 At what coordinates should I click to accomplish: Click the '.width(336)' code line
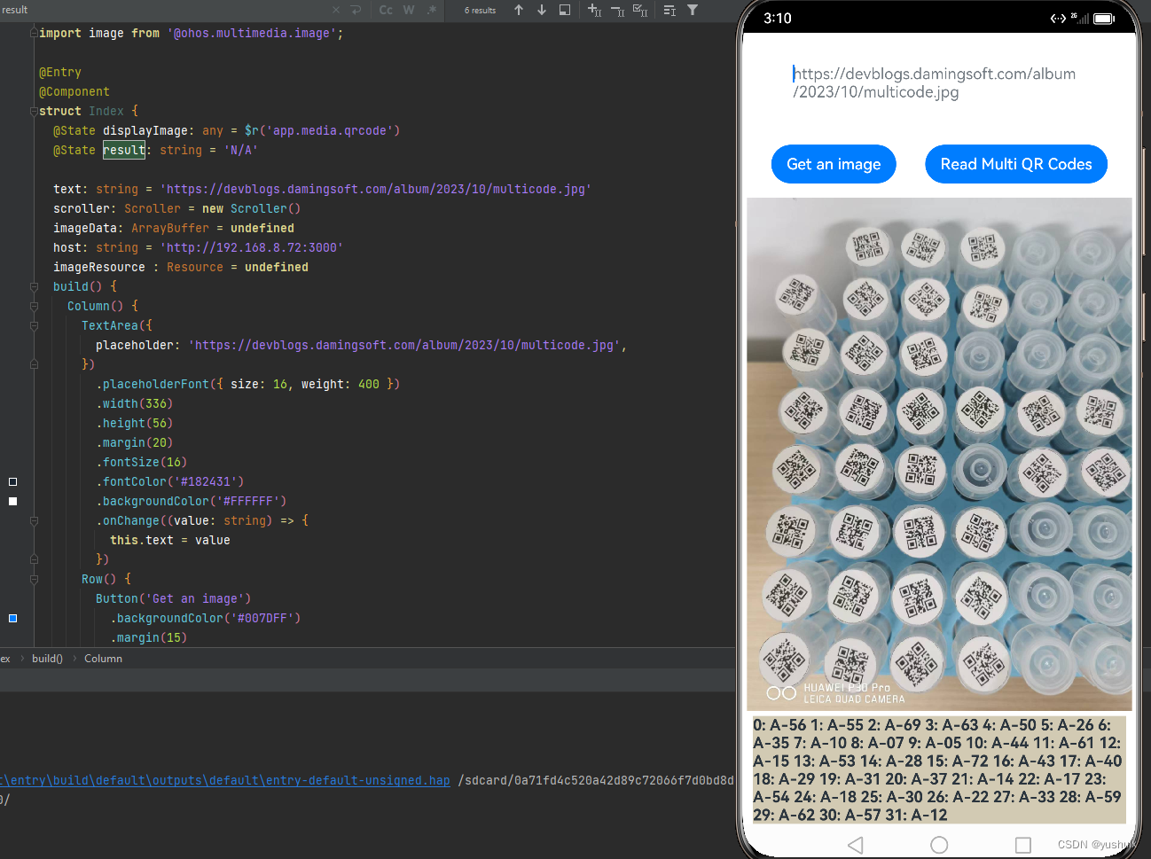tap(135, 403)
